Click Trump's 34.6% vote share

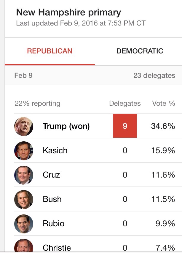(163, 126)
